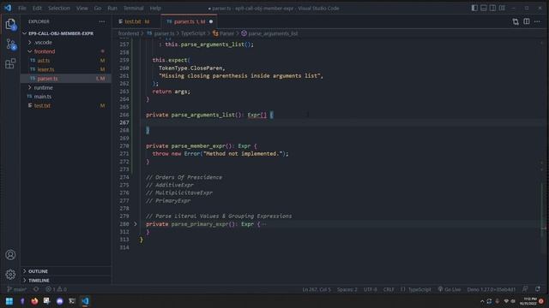Image resolution: width=549 pixels, height=308 pixels.
Task: Open the Edit menu
Action: click(x=37, y=8)
